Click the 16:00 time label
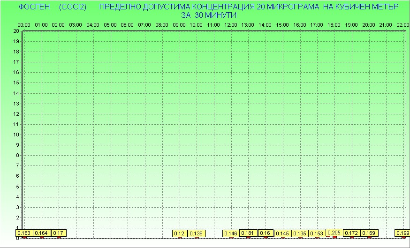The image size is (410, 248). (300, 25)
